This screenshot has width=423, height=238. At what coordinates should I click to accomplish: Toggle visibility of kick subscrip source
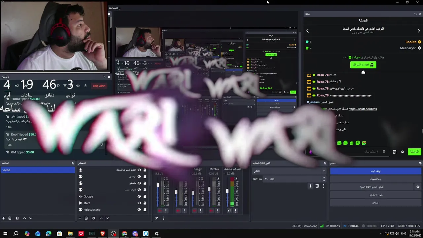(139, 210)
